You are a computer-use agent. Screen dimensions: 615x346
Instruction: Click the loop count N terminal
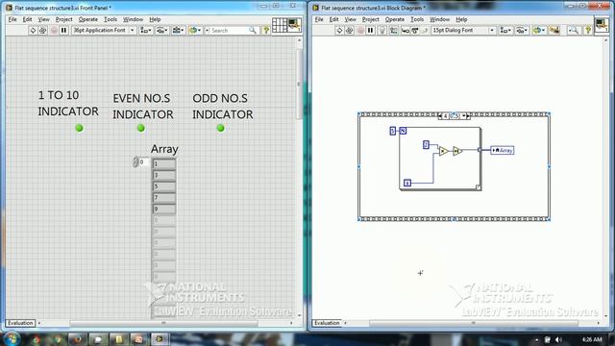(x=403, y=131)
